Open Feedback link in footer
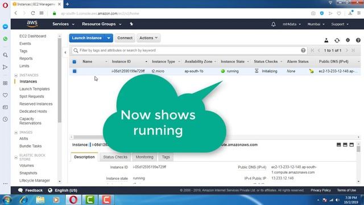The image size is (364, 205). click(30, 190)
